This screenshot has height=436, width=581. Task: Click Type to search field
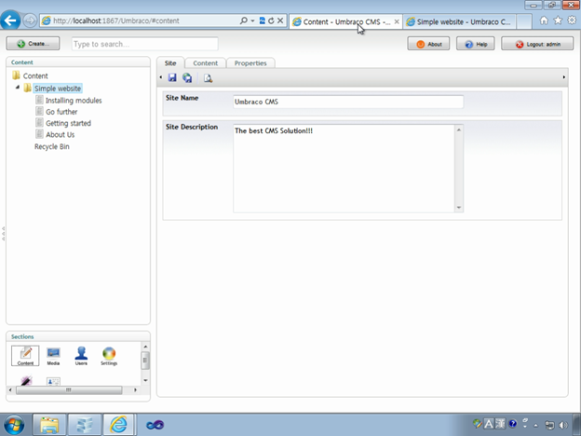point(144,44)
